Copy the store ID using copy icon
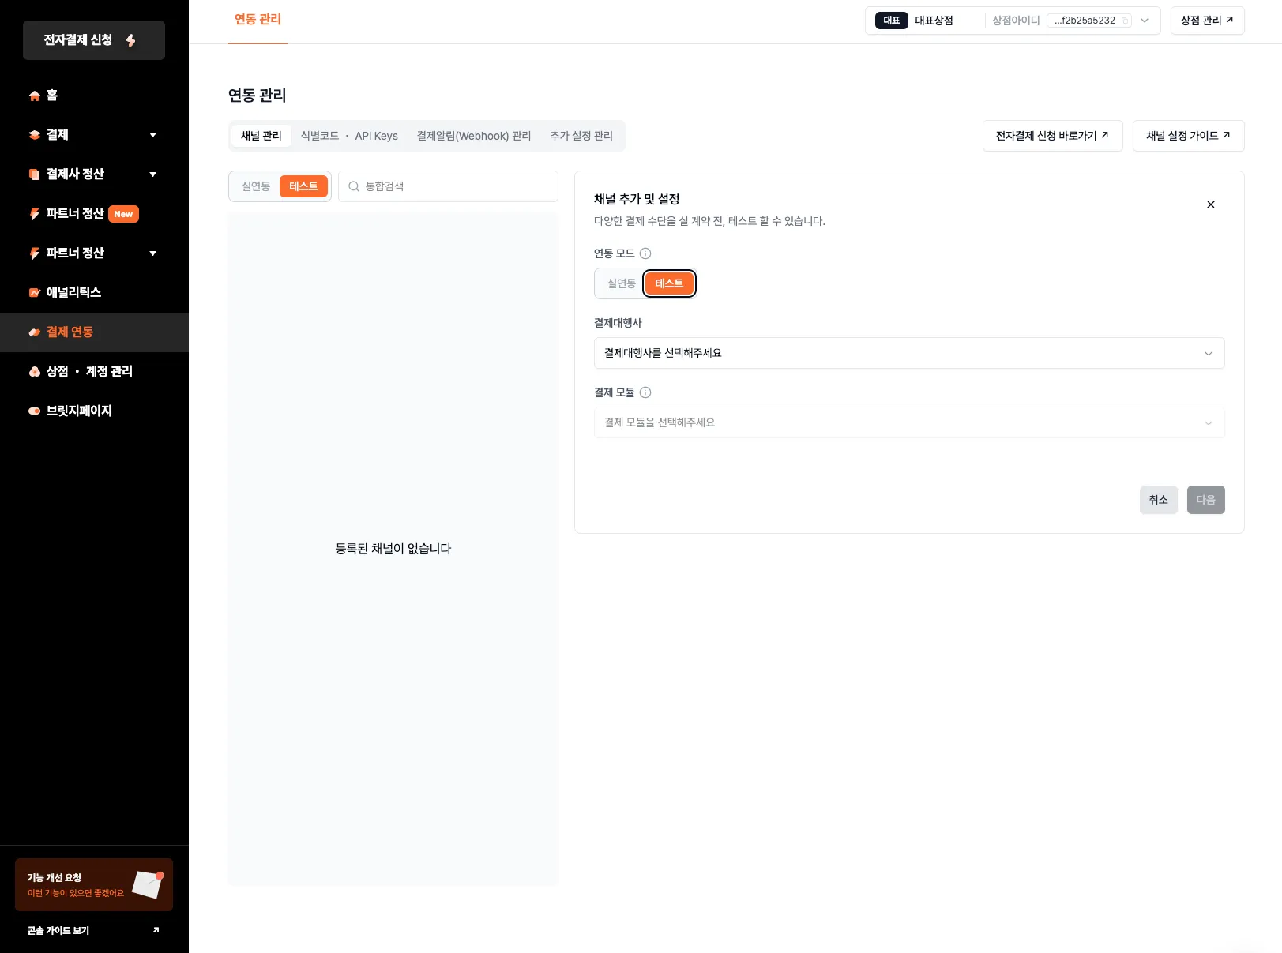The height and width of the screenshot is (953, 1282). click(1126, 21)
